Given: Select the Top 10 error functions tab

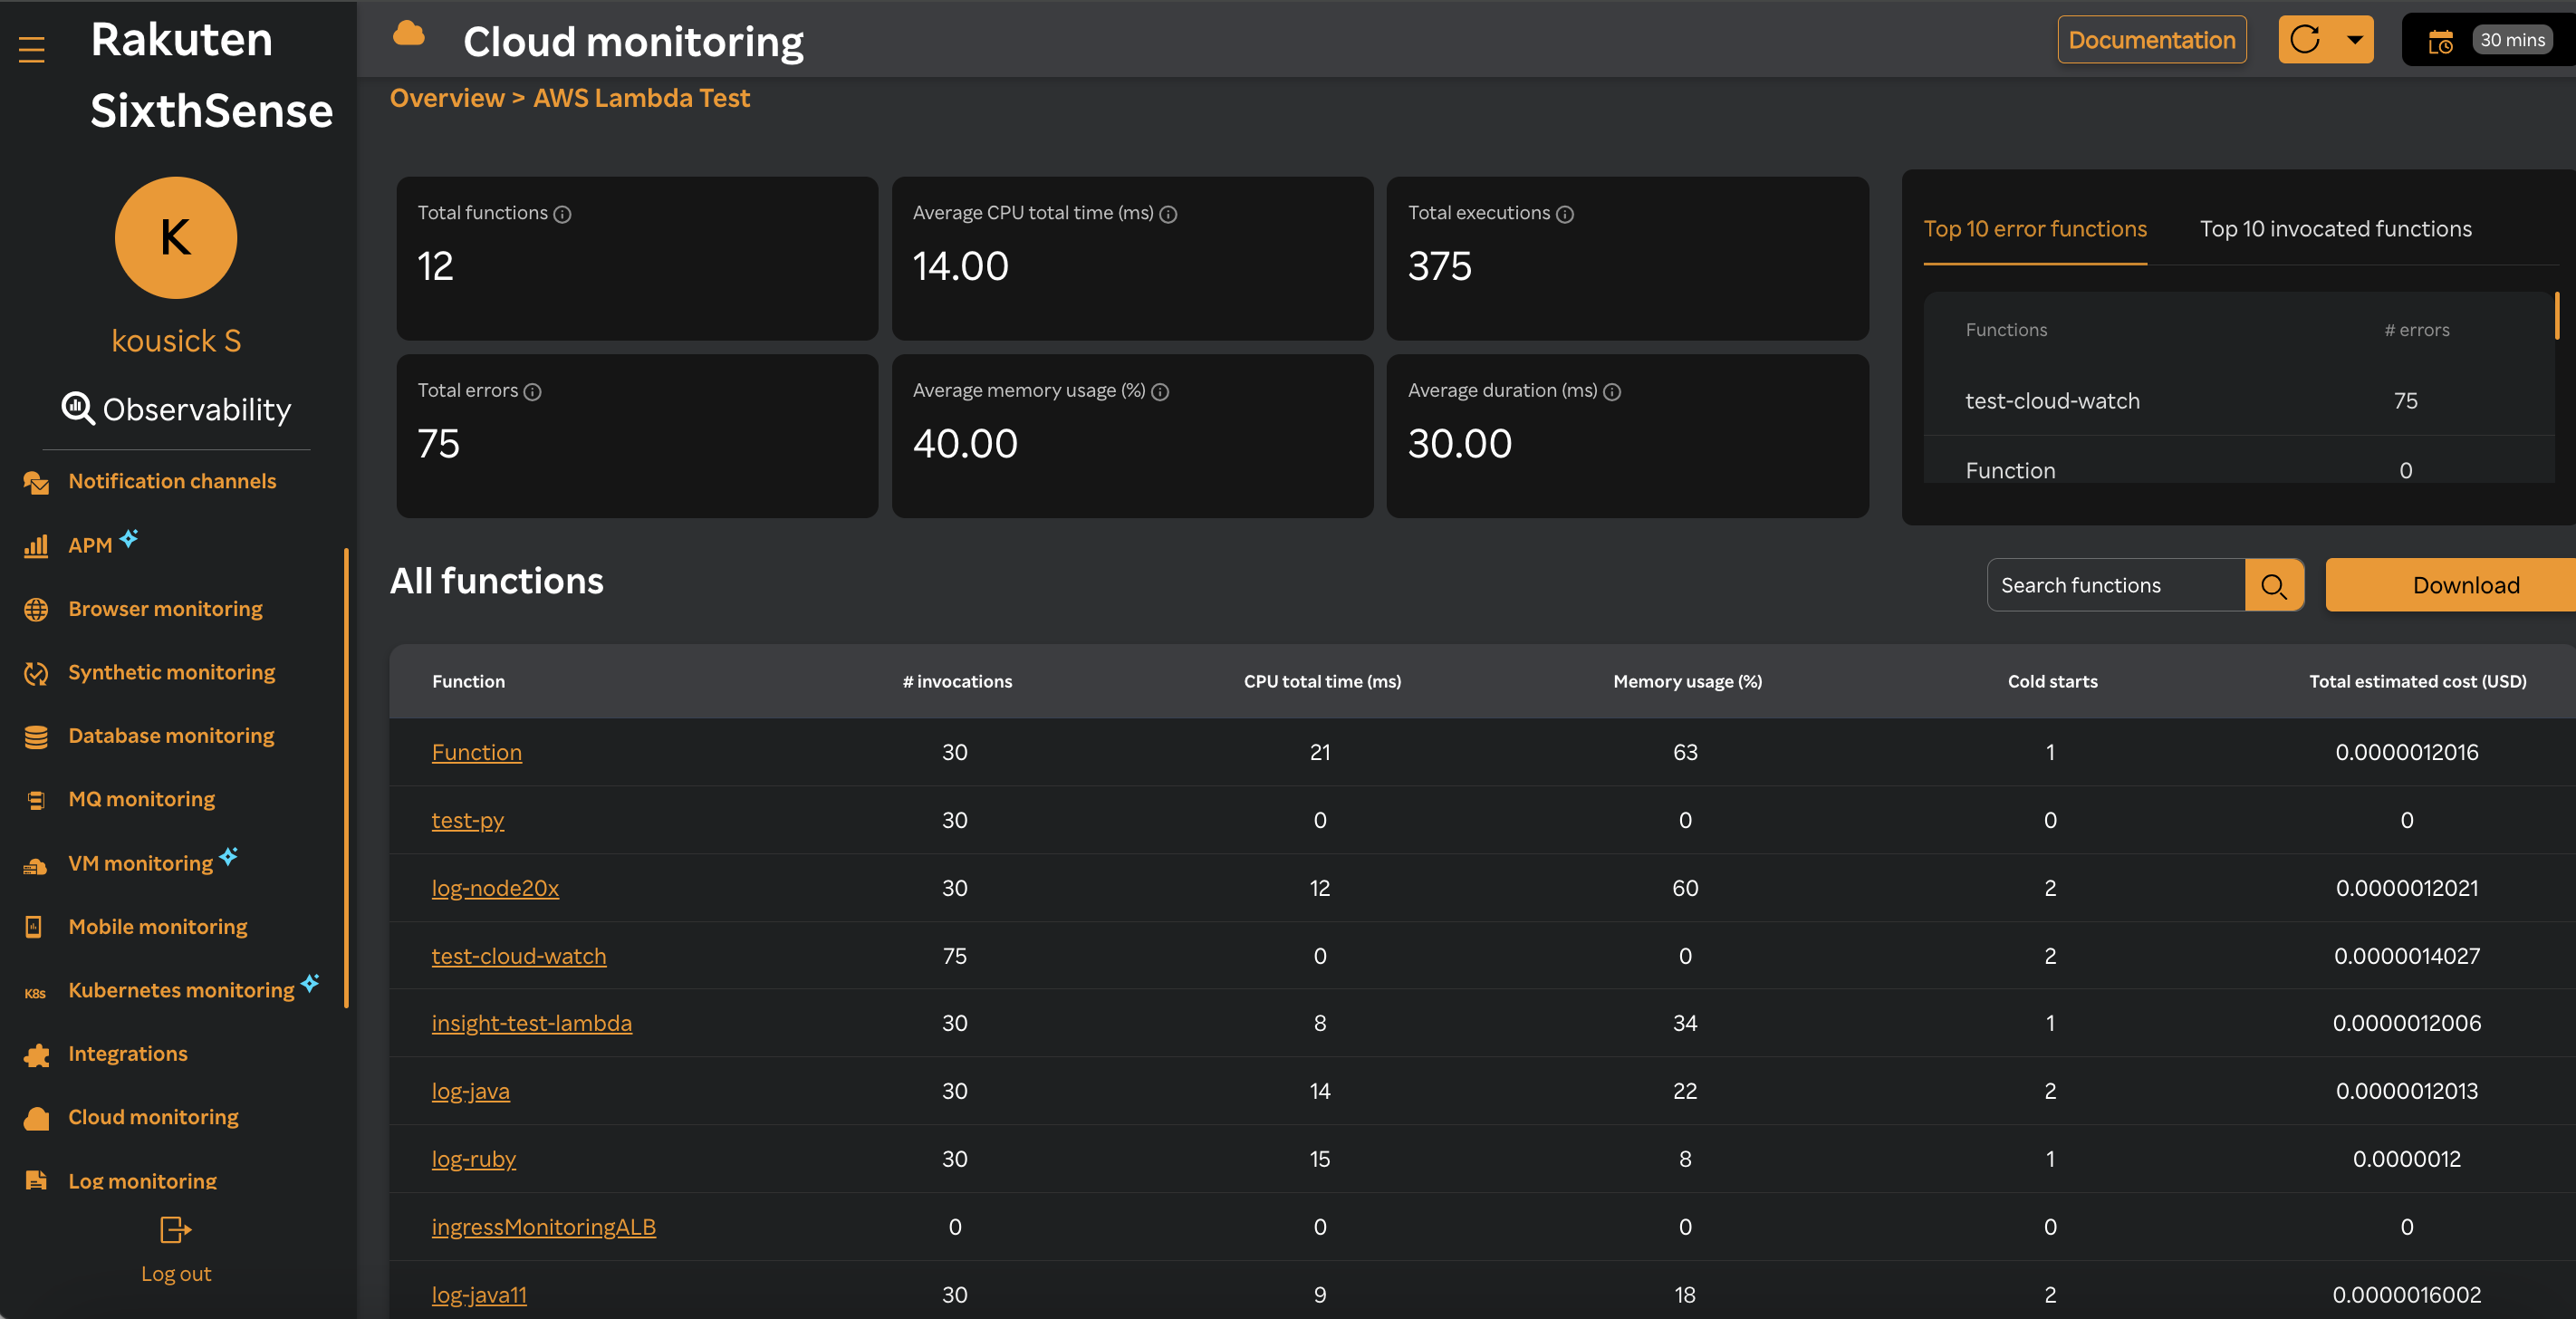Looking at the screenshot, I should (x=2034, y=229).
